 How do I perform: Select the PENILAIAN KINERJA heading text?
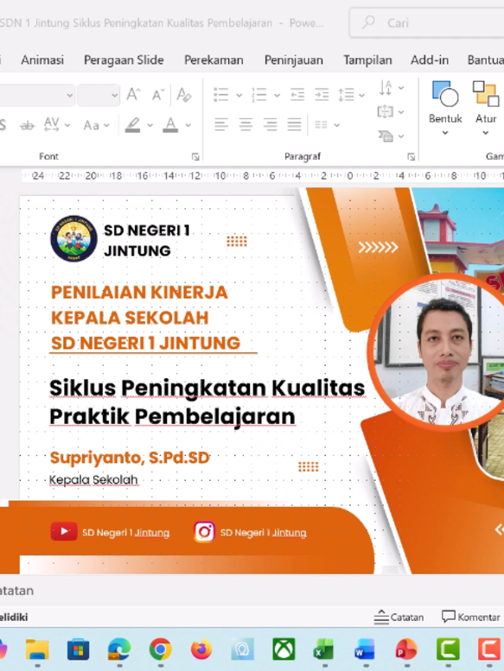pos(139,293)
